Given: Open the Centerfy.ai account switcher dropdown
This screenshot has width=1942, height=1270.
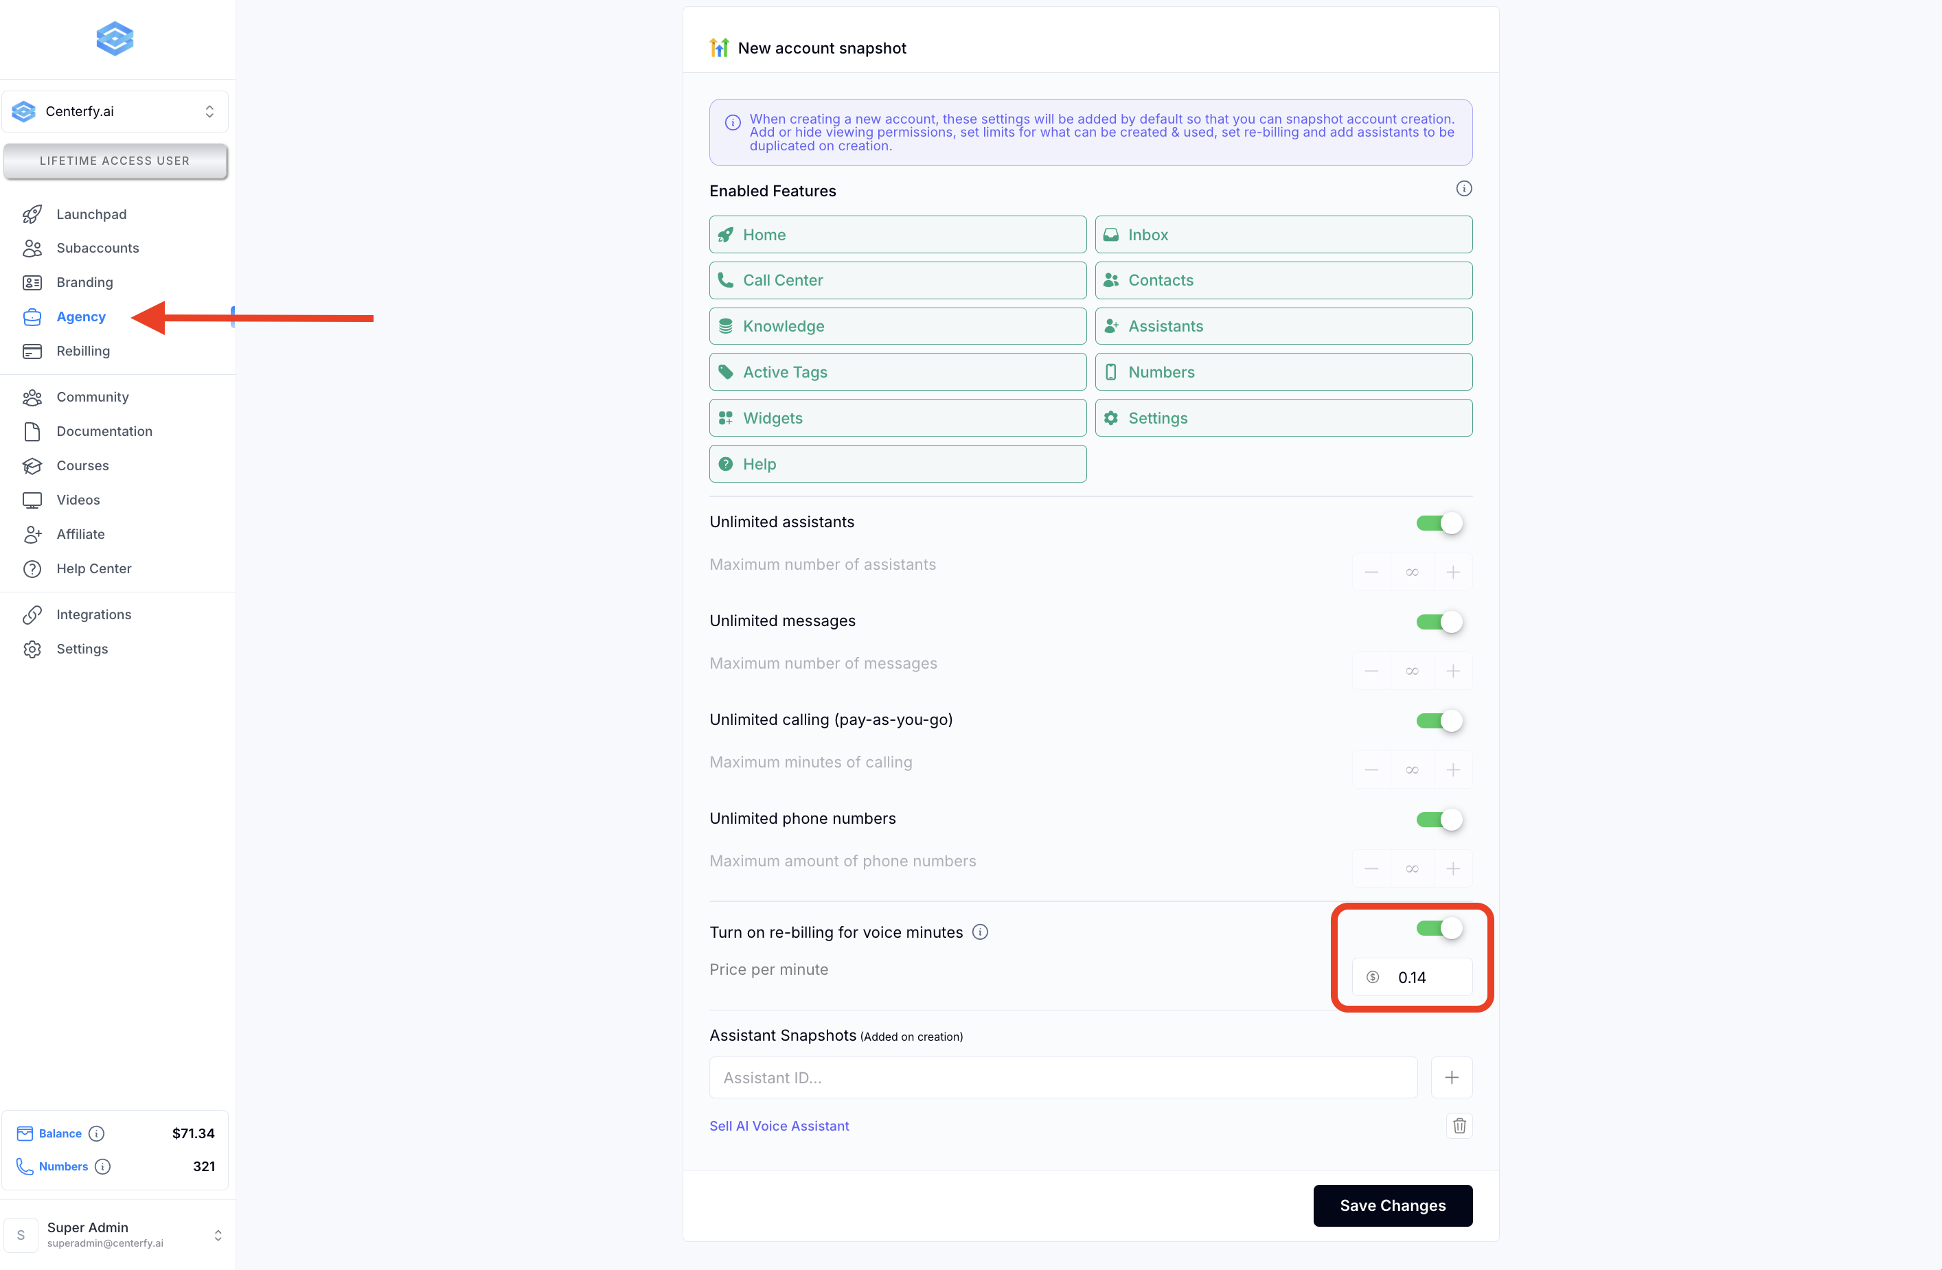Looking at the screenshot, I should tap(115, 111).
